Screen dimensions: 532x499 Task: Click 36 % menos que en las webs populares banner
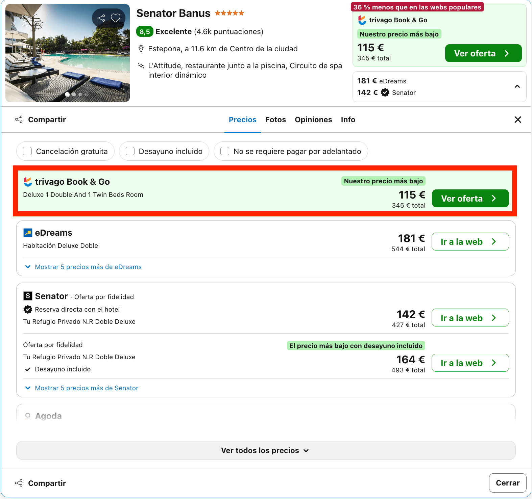coord(417,7)
